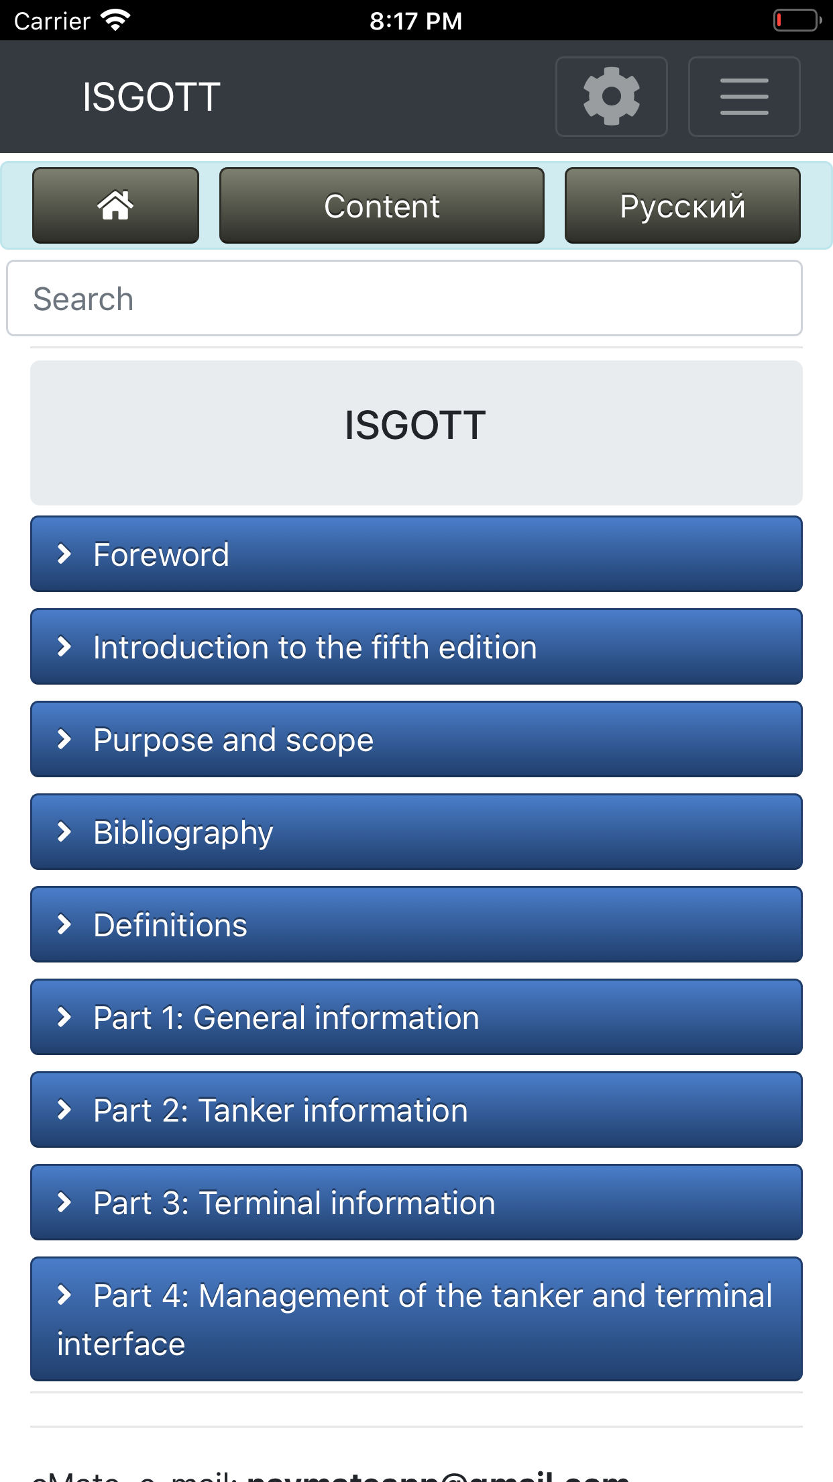Go to home via house icon
833x1482 pixels.
(115, 205)
